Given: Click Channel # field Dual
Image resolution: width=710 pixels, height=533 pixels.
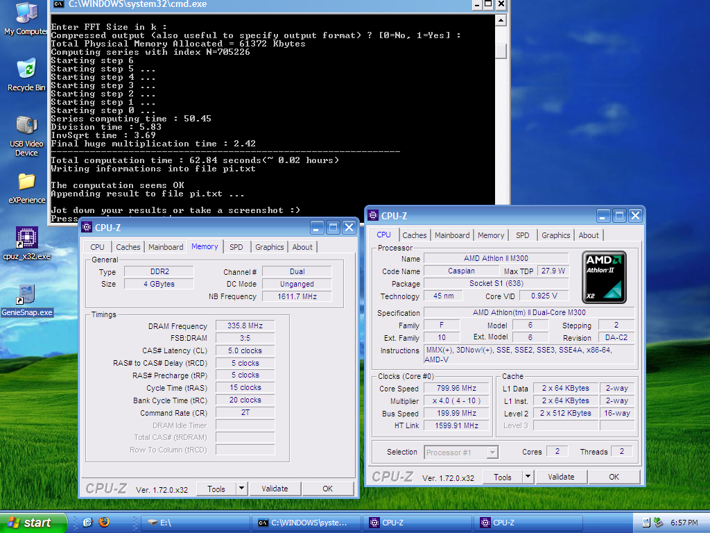Looking at the screenshot, I should [297, 271].
